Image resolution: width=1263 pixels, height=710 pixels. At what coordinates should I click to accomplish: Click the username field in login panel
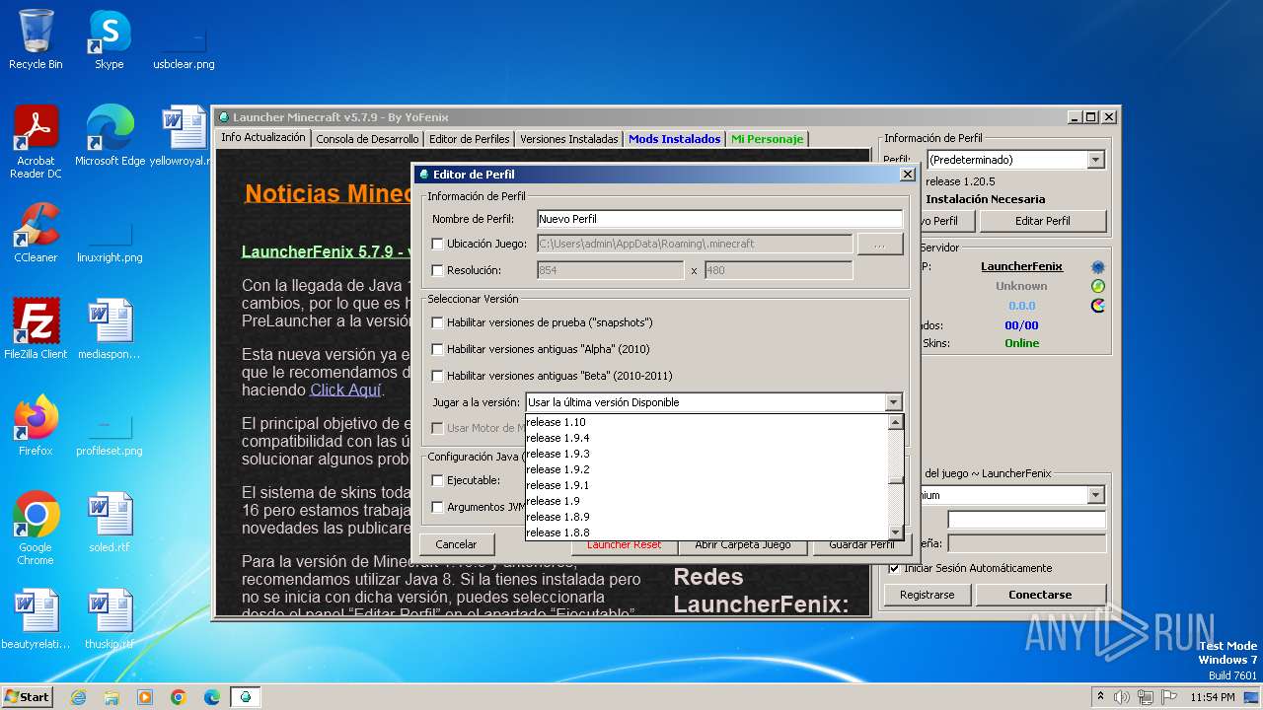[x=1026, y=520]
